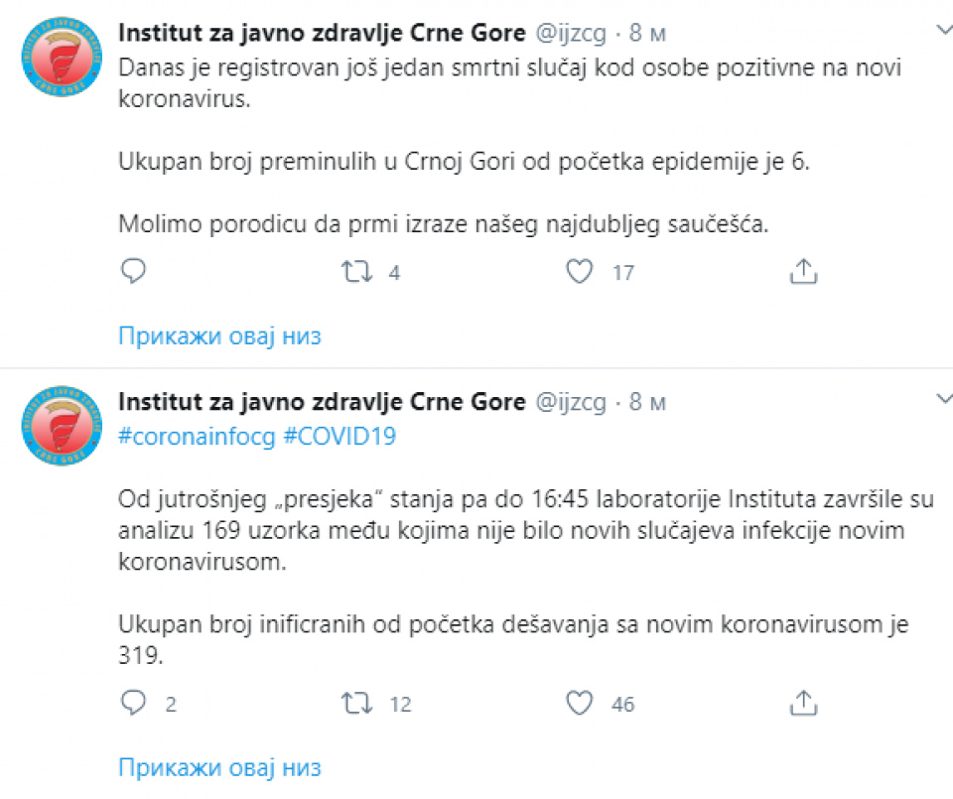Image resolution: width=953 pixels, height=799 pixels.
Task: Like the tweet with 46 likes
Action: (x=580, y=704)
